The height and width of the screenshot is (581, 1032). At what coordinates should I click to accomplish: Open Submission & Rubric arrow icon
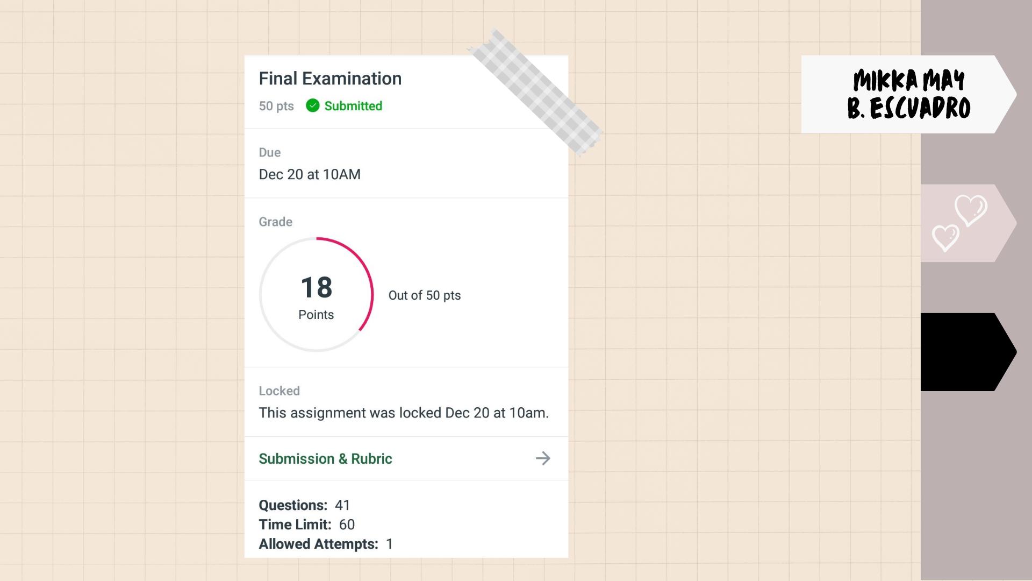[x=543, y=458]
